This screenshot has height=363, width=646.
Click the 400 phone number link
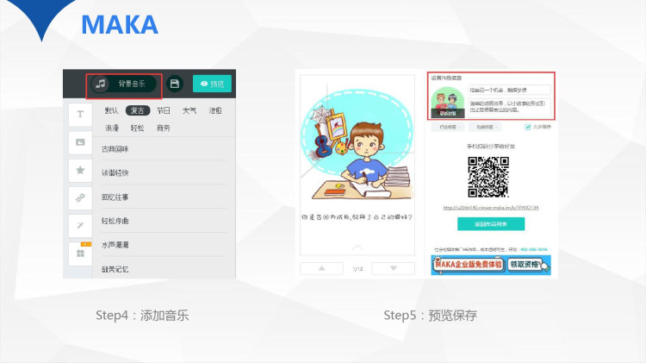(534, 249)
